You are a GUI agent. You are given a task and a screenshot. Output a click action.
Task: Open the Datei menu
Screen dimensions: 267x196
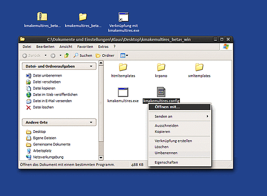pos(27,46)
